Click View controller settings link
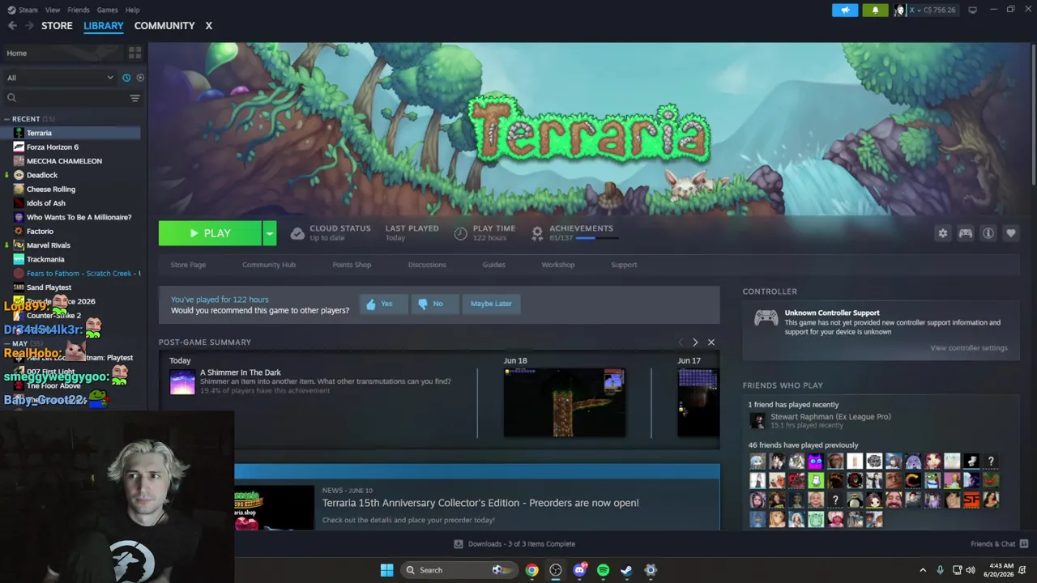 969,348
